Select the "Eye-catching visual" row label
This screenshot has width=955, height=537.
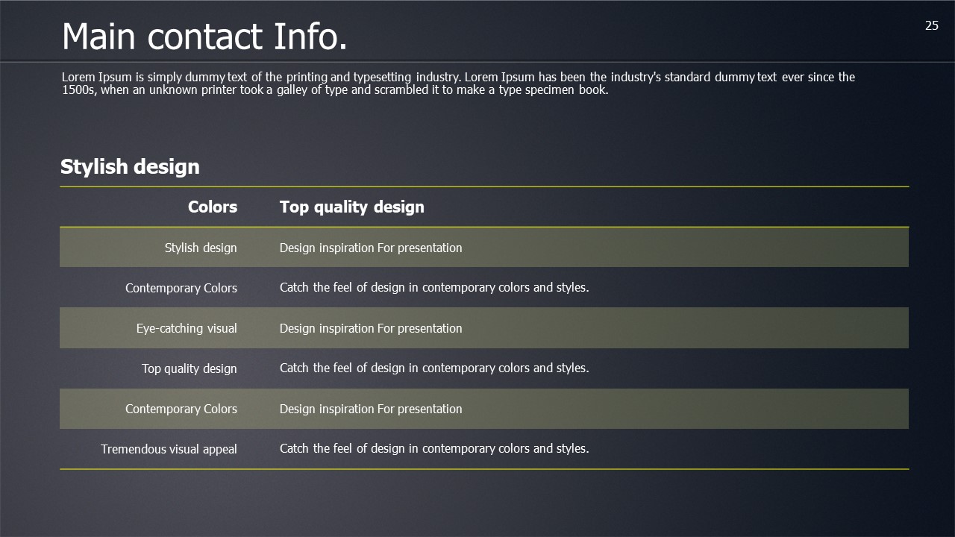point(187,328)
